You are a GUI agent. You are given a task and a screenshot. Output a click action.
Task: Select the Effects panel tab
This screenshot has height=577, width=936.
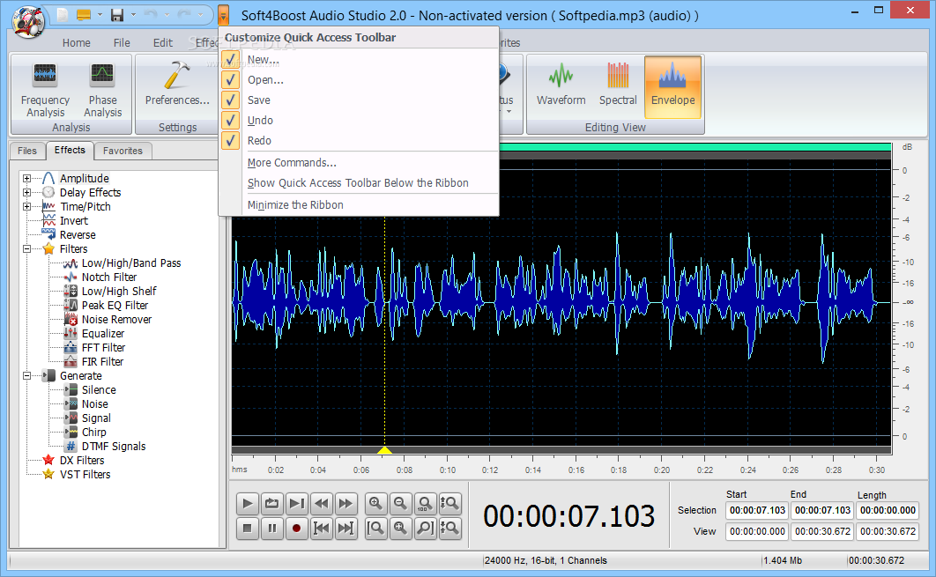pos(70,150)
